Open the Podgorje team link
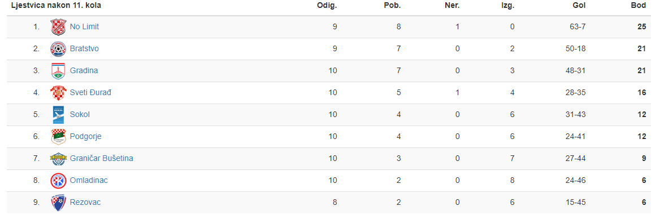 tap(85, 137)
